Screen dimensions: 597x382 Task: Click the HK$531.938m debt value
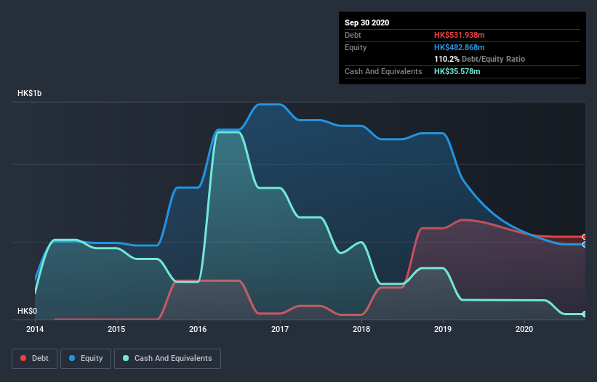click(x=459, y=35)
